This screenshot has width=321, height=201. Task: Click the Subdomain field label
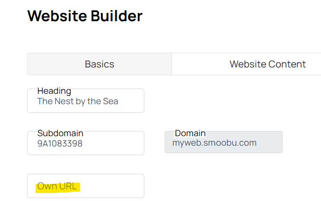[60, 133]
